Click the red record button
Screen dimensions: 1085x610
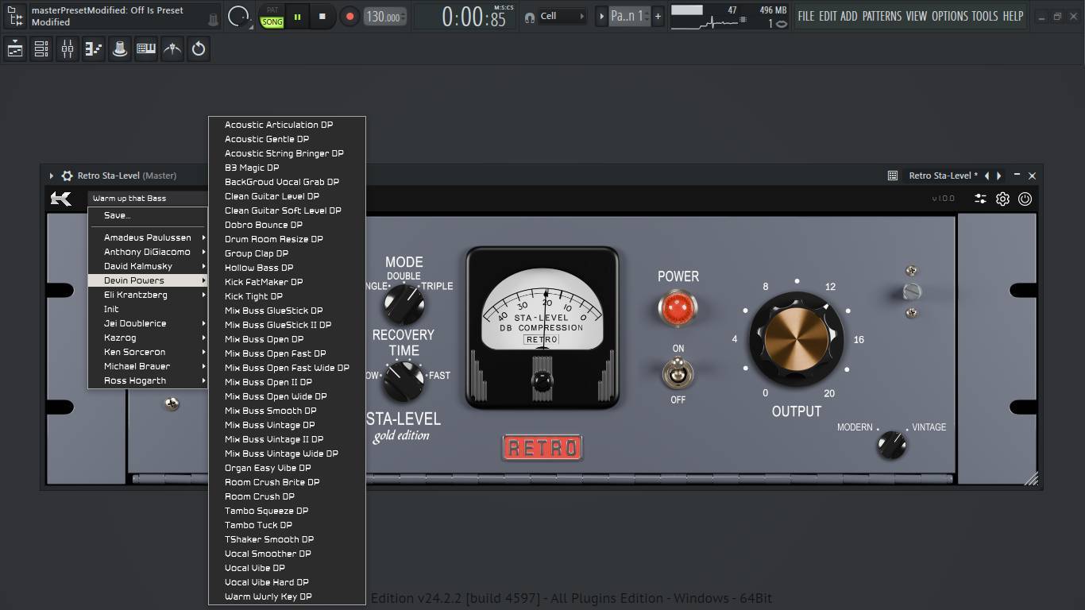click(349, 16)
